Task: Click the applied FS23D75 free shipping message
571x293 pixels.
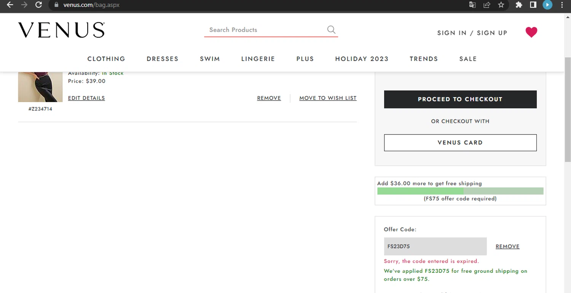Action: (x=455, y=275)
